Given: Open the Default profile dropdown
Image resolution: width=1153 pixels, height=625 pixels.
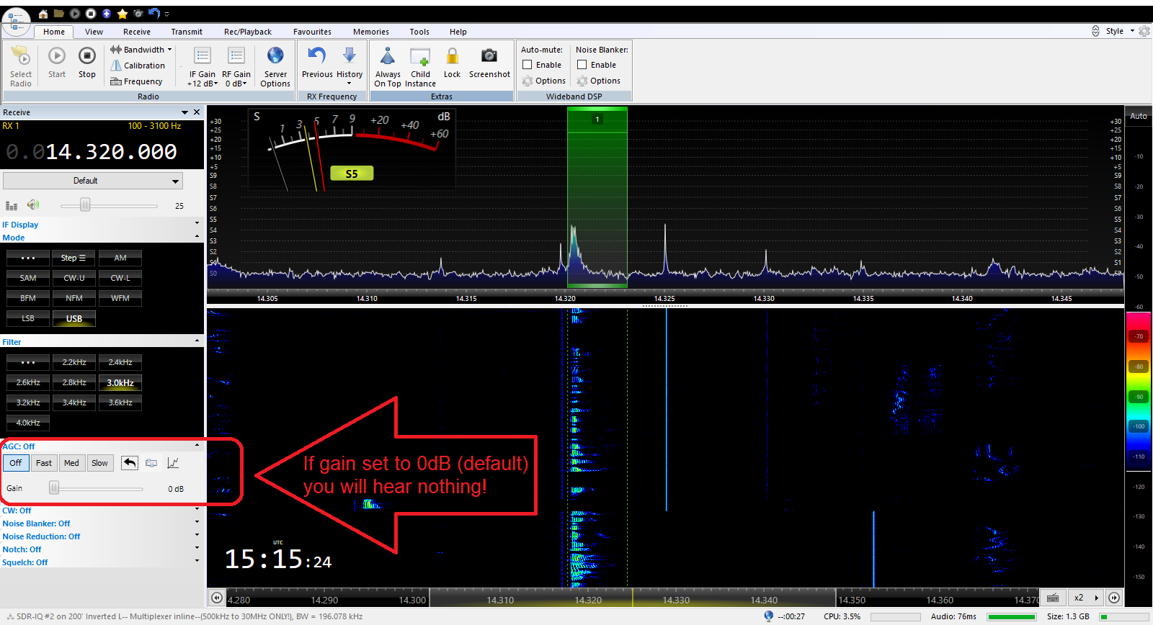Looking at the screenshot, I should point(93,181).
